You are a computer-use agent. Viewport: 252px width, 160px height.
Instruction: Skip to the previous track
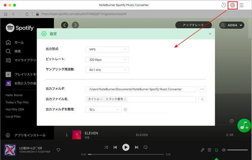[x=115, y=147]
